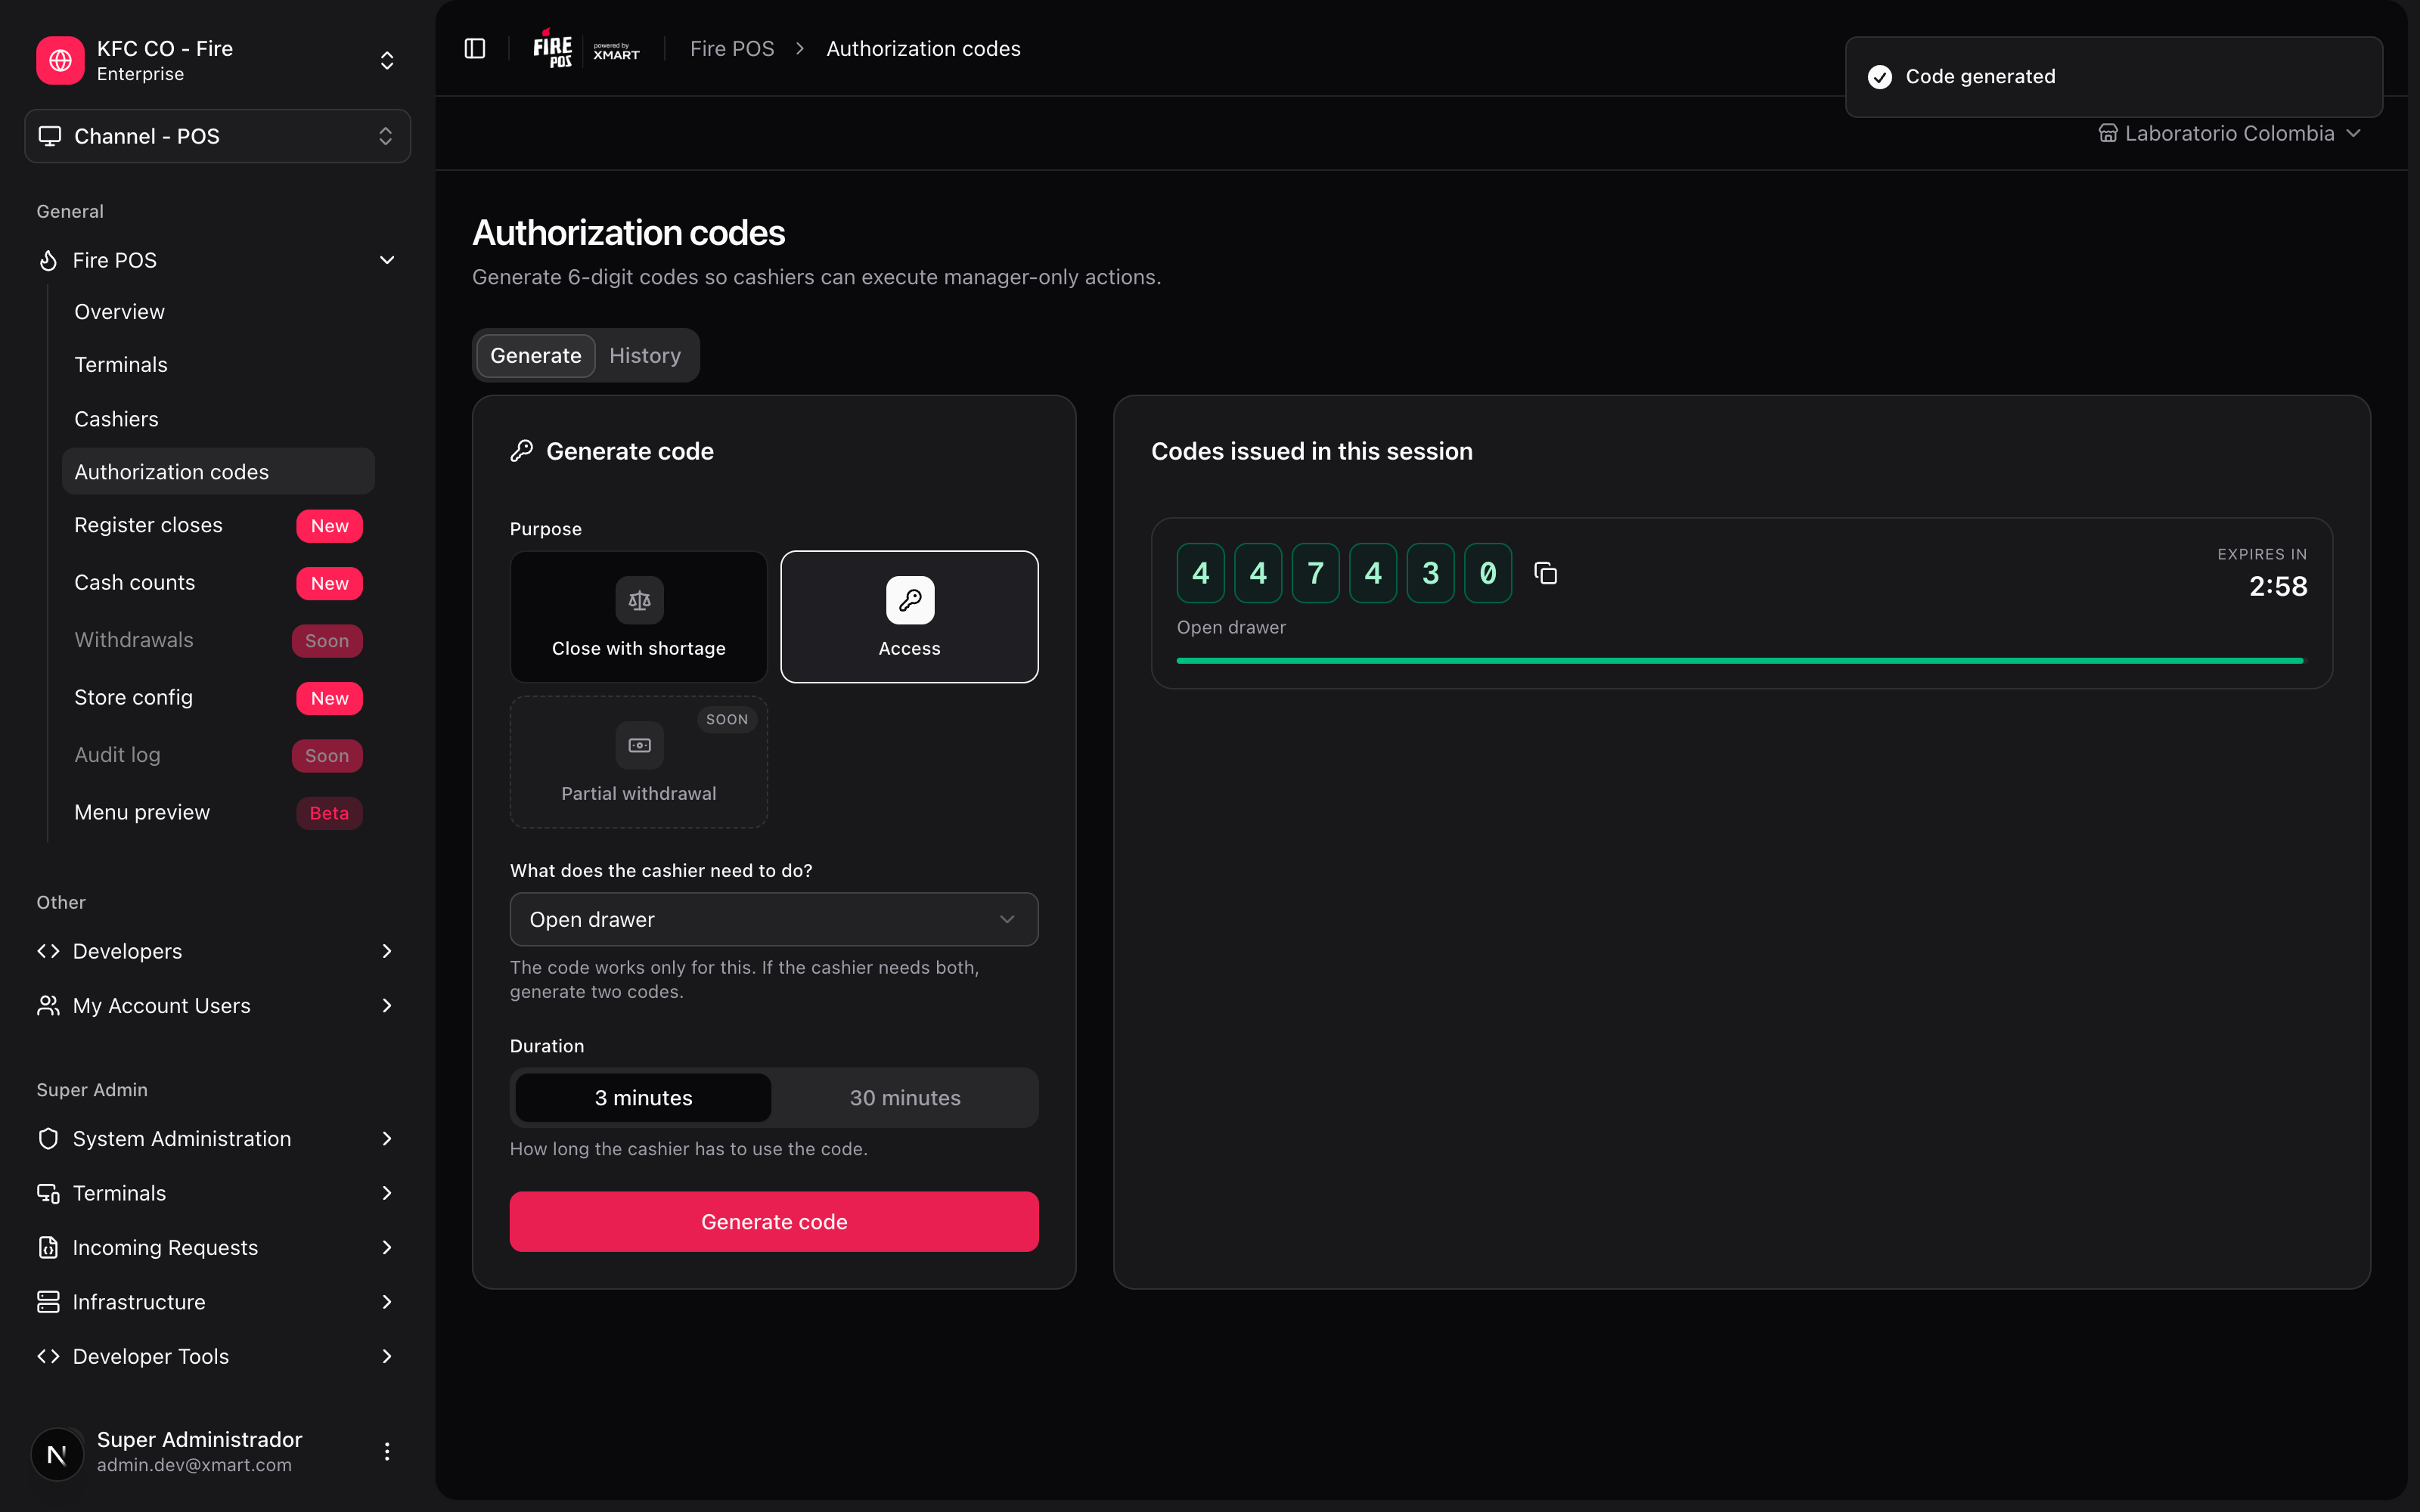Click the red Generate code button
The height and width of the screenshot is (1512, 2420).
774,1222
